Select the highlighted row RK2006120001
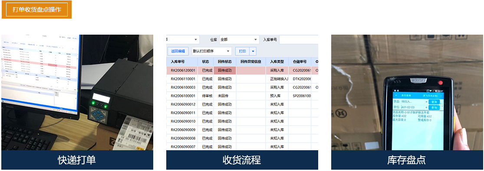 (x=242, y=70)
